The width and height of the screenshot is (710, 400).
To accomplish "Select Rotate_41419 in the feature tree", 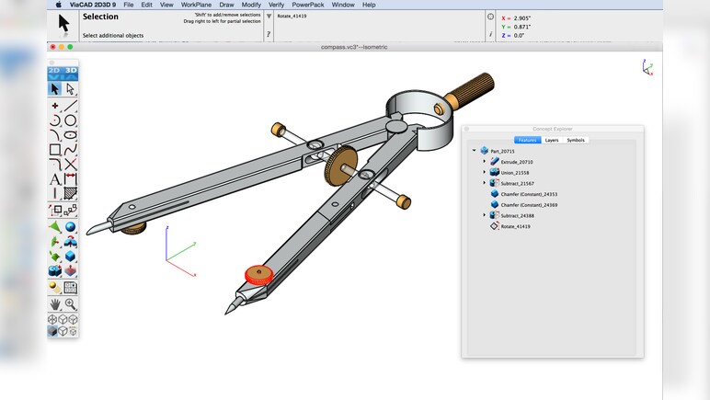I will pos(515,226).
